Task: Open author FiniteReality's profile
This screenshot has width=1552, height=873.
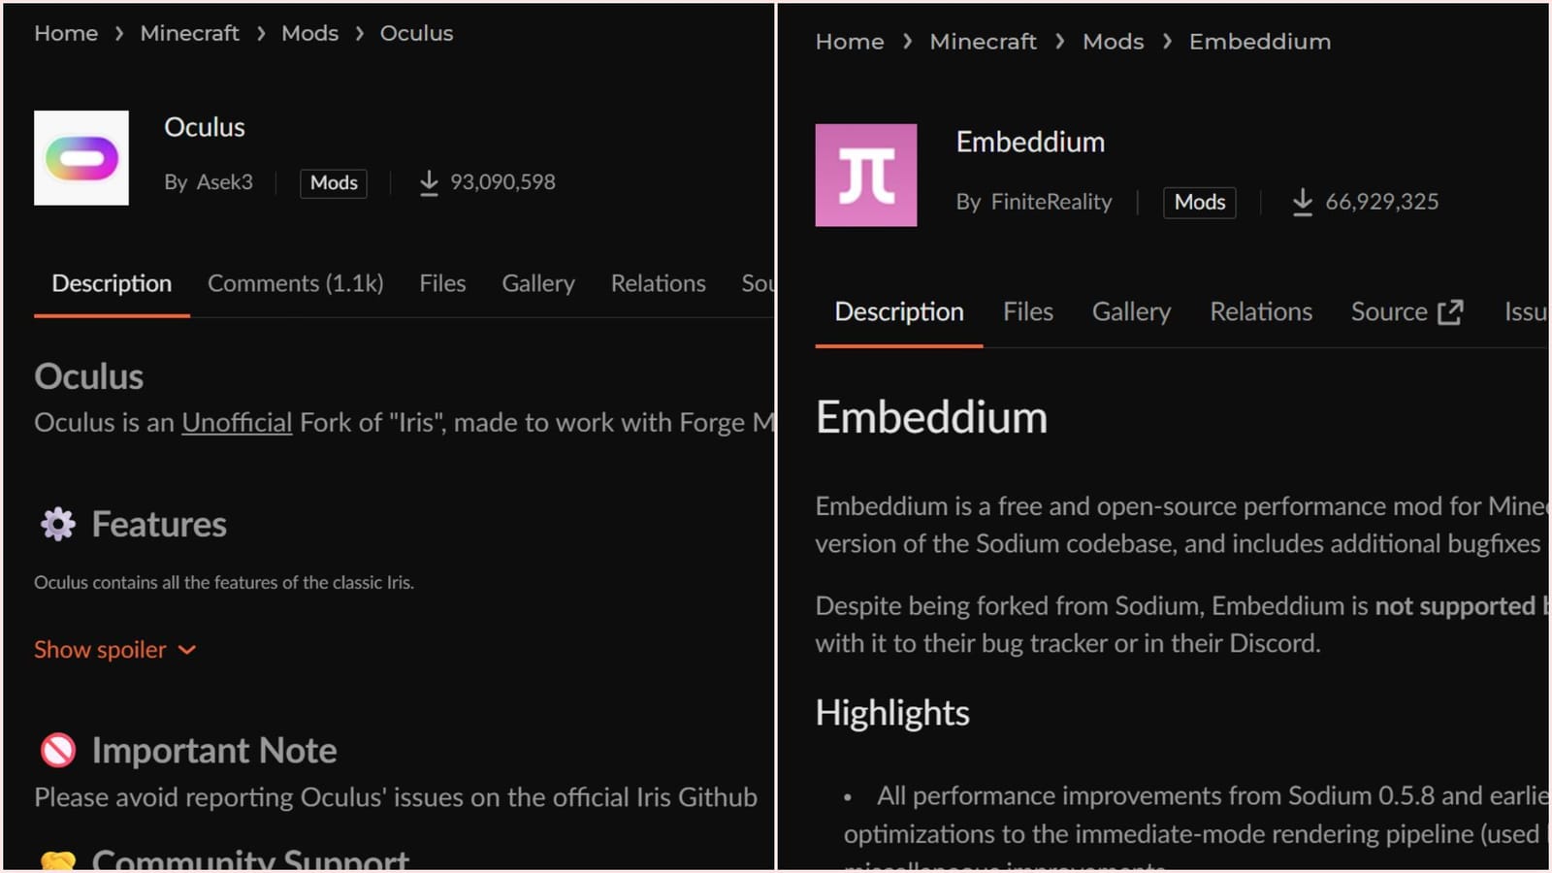Action: click(x=1051, y=202)
